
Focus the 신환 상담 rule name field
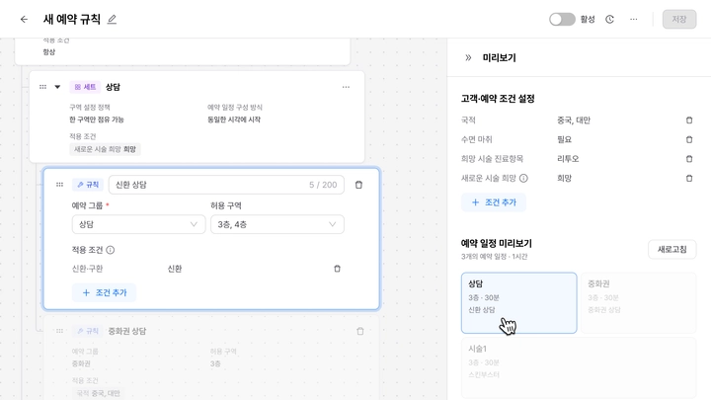[x=226, y=185]
